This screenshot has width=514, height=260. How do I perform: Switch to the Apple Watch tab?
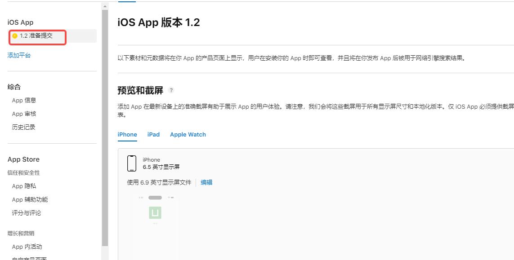coord(188,135)
